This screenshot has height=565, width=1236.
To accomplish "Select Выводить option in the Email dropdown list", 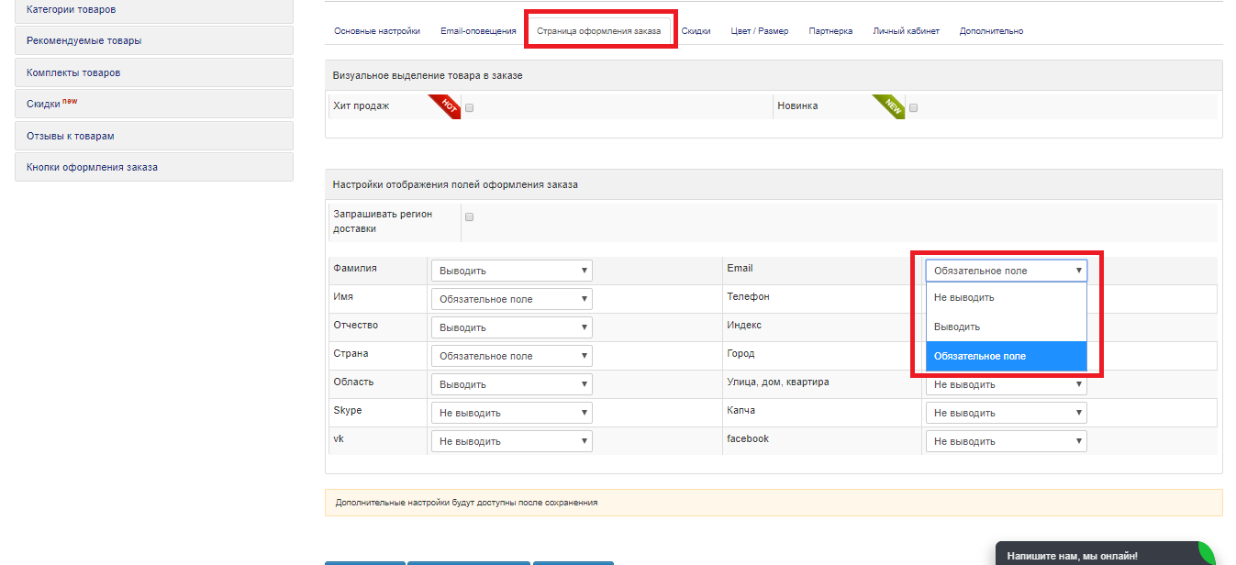I will (x=1006, y=327).
